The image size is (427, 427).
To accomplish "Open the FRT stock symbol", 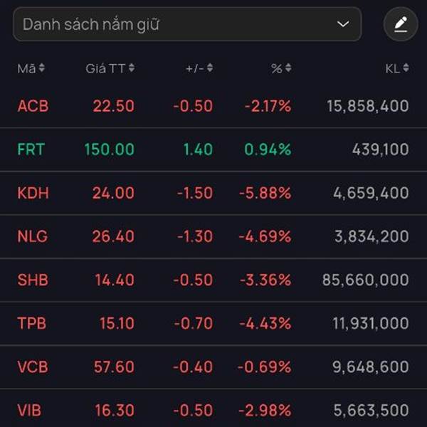I will [x=31, y=149].
